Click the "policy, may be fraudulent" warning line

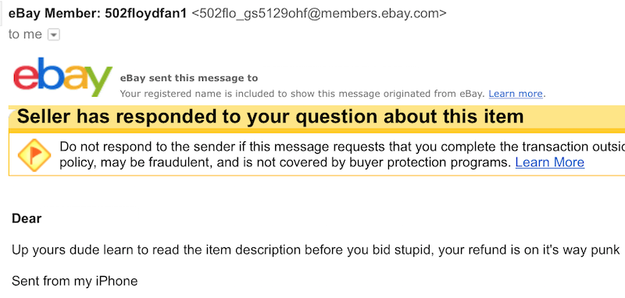(x=285, y=162)
